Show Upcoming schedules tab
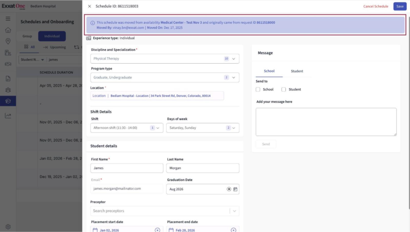Screen dimensions: 410x232 click(55, 47)
